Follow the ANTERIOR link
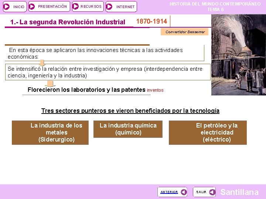The height and width of the screenshot is (199, 266). pyautogui.click(x=169, y=192)
